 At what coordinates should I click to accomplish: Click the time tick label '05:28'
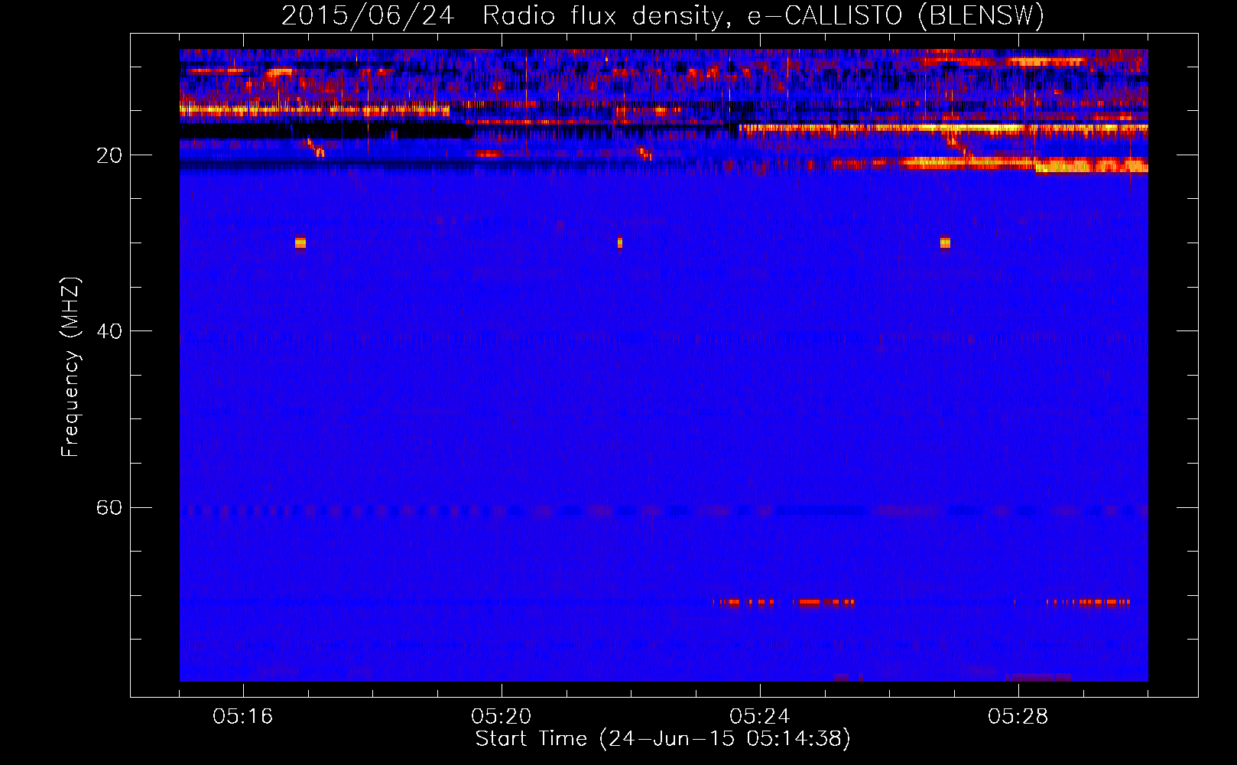coord(1018,716)
